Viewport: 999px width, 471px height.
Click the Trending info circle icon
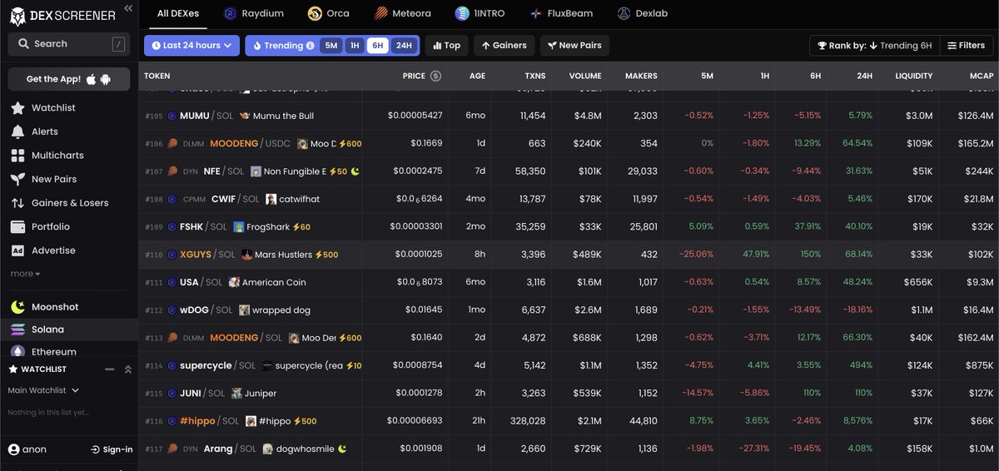(311, 46)
